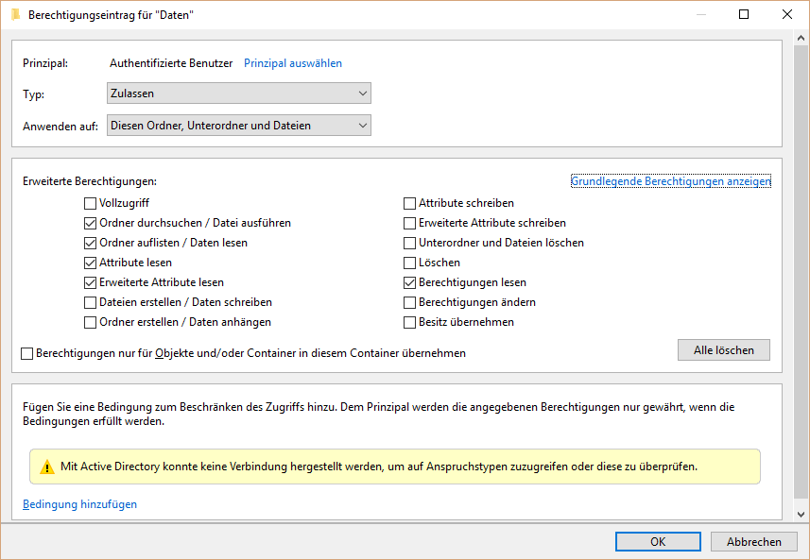This screenshot has height=560, width=810.
Task: Show Grundlegende Berechtigungen anzeigen
Action: pyautogui.click(x=670, y=181)
